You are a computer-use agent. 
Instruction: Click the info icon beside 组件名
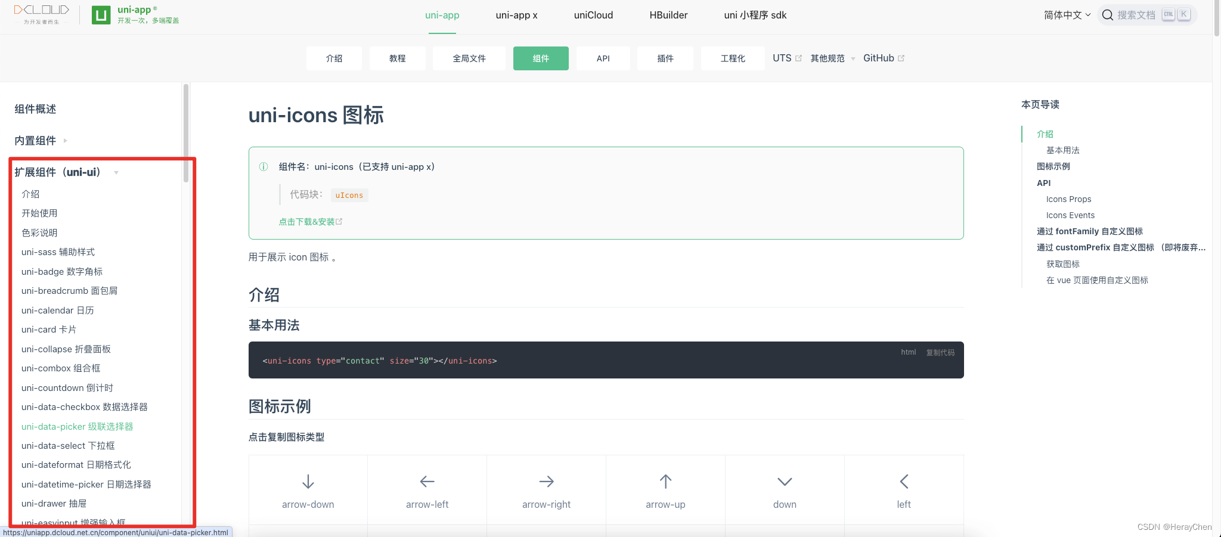point(264,167)
